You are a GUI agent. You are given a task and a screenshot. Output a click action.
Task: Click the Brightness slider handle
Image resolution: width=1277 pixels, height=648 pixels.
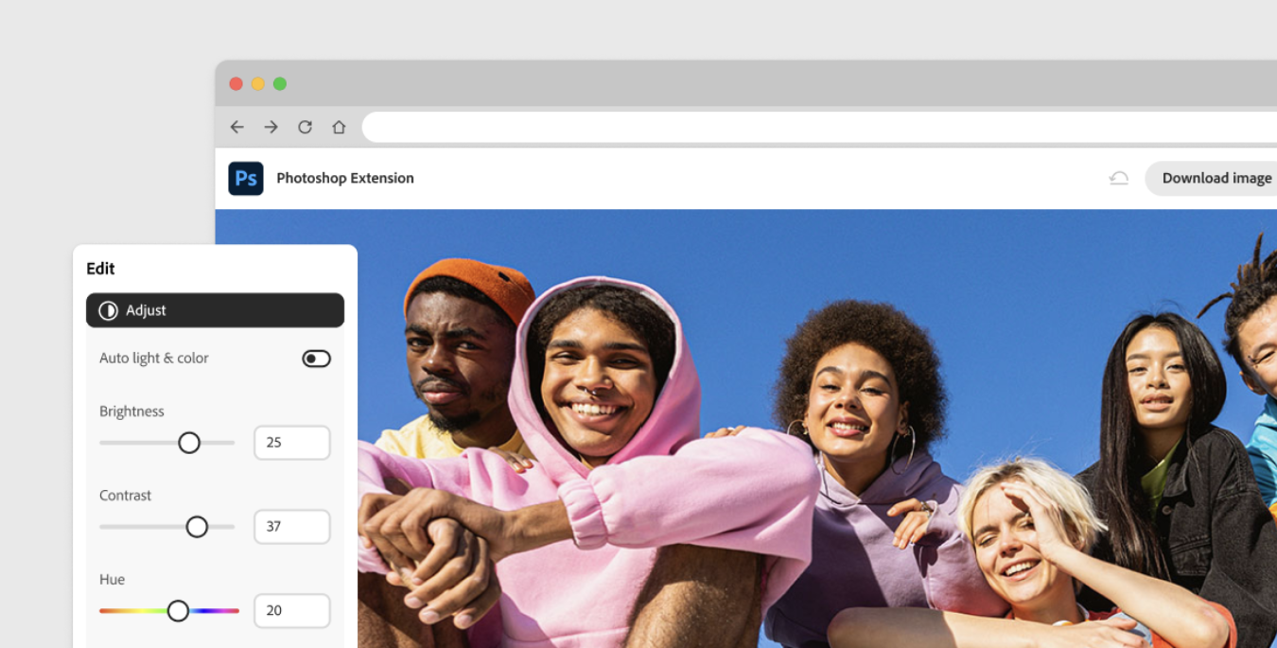[189, 443]
